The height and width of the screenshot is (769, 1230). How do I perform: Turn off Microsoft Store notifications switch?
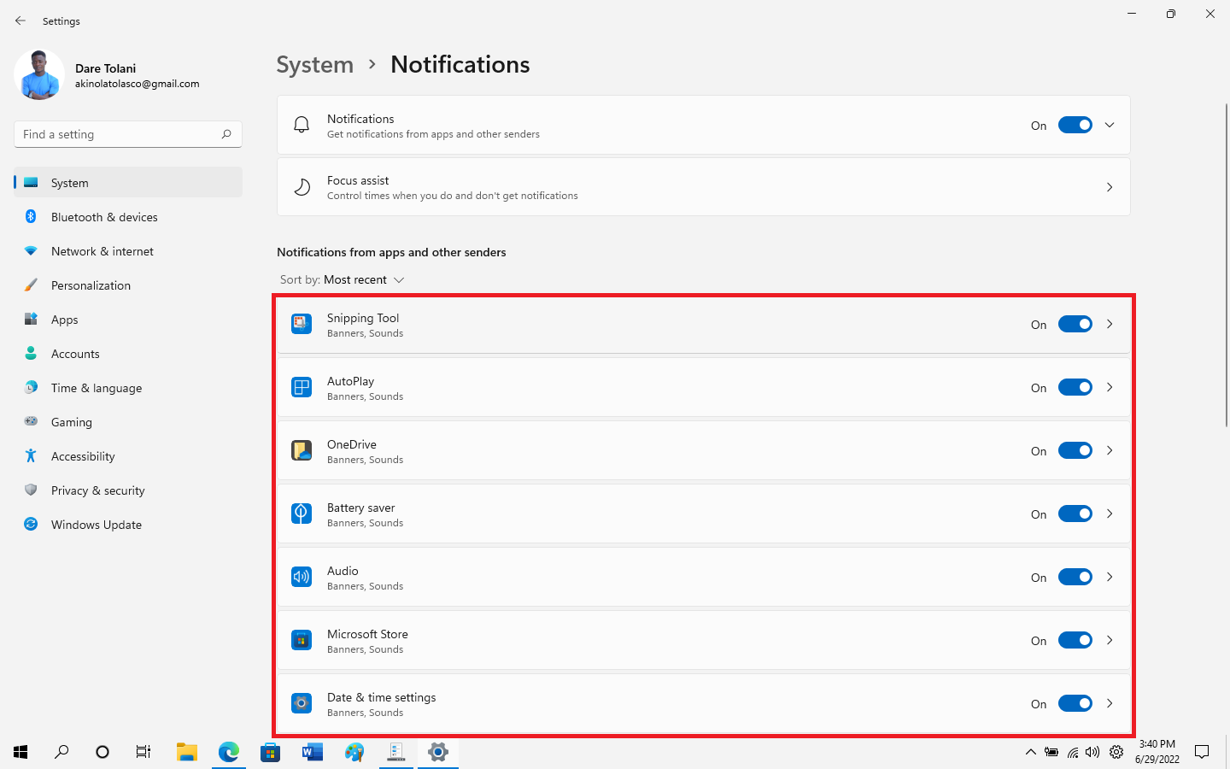[x=1075, y=640]
